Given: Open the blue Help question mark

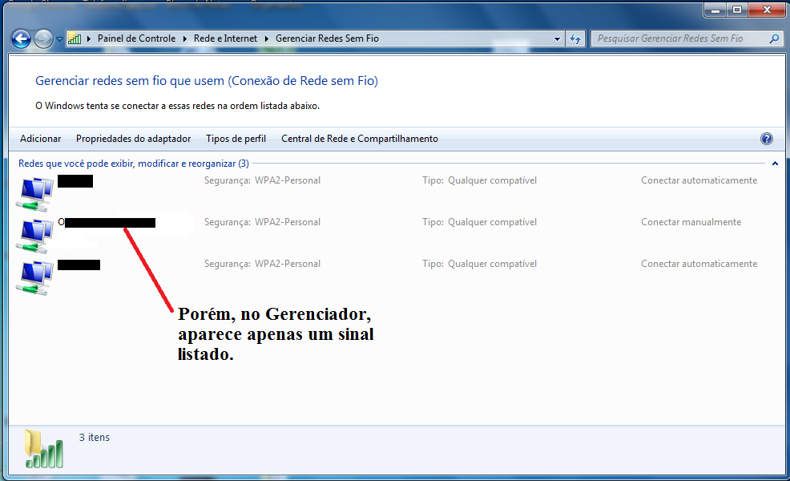Looking at the screenshot, I should (766, 139).
